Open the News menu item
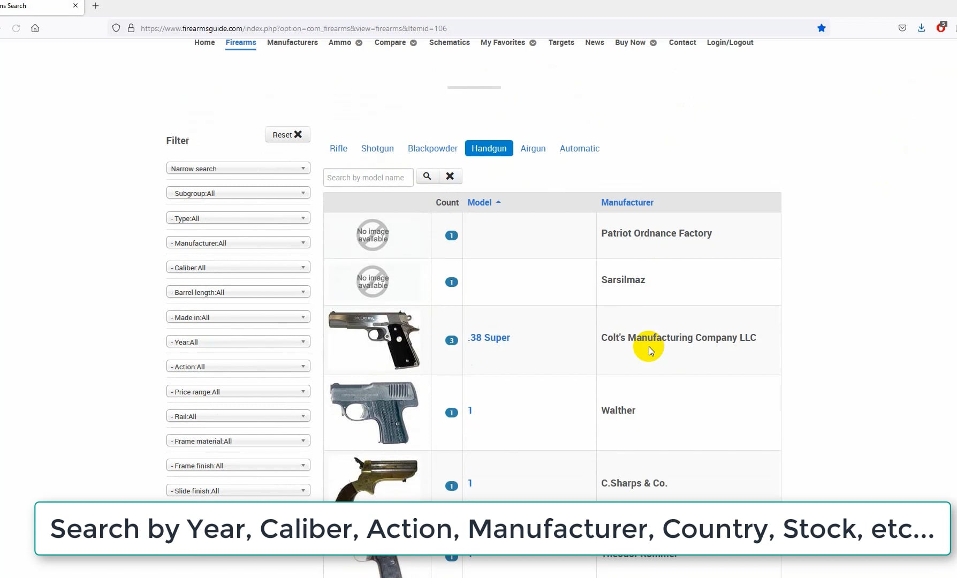The width and height of the screenshot is (957, 578). 595,42
